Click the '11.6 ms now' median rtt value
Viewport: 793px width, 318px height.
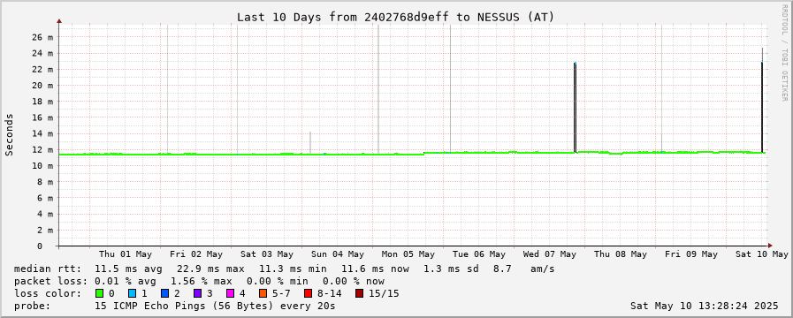tap(375, 269)
